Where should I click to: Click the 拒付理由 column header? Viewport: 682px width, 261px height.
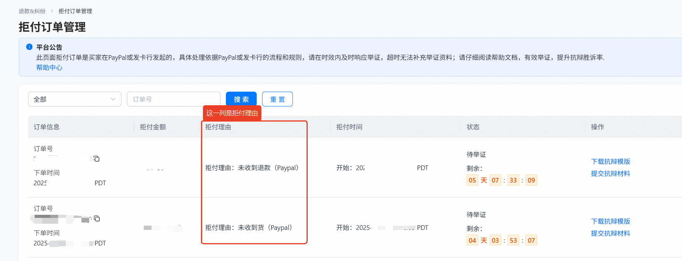tap(218, 127)
